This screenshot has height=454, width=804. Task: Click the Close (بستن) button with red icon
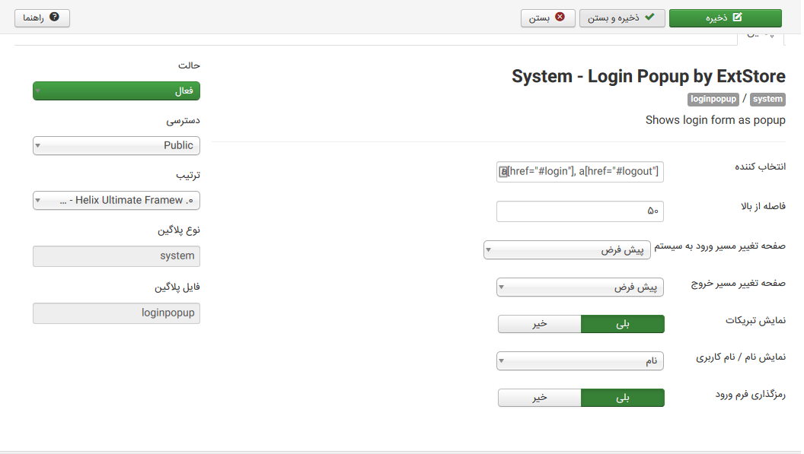click(547, 18)
